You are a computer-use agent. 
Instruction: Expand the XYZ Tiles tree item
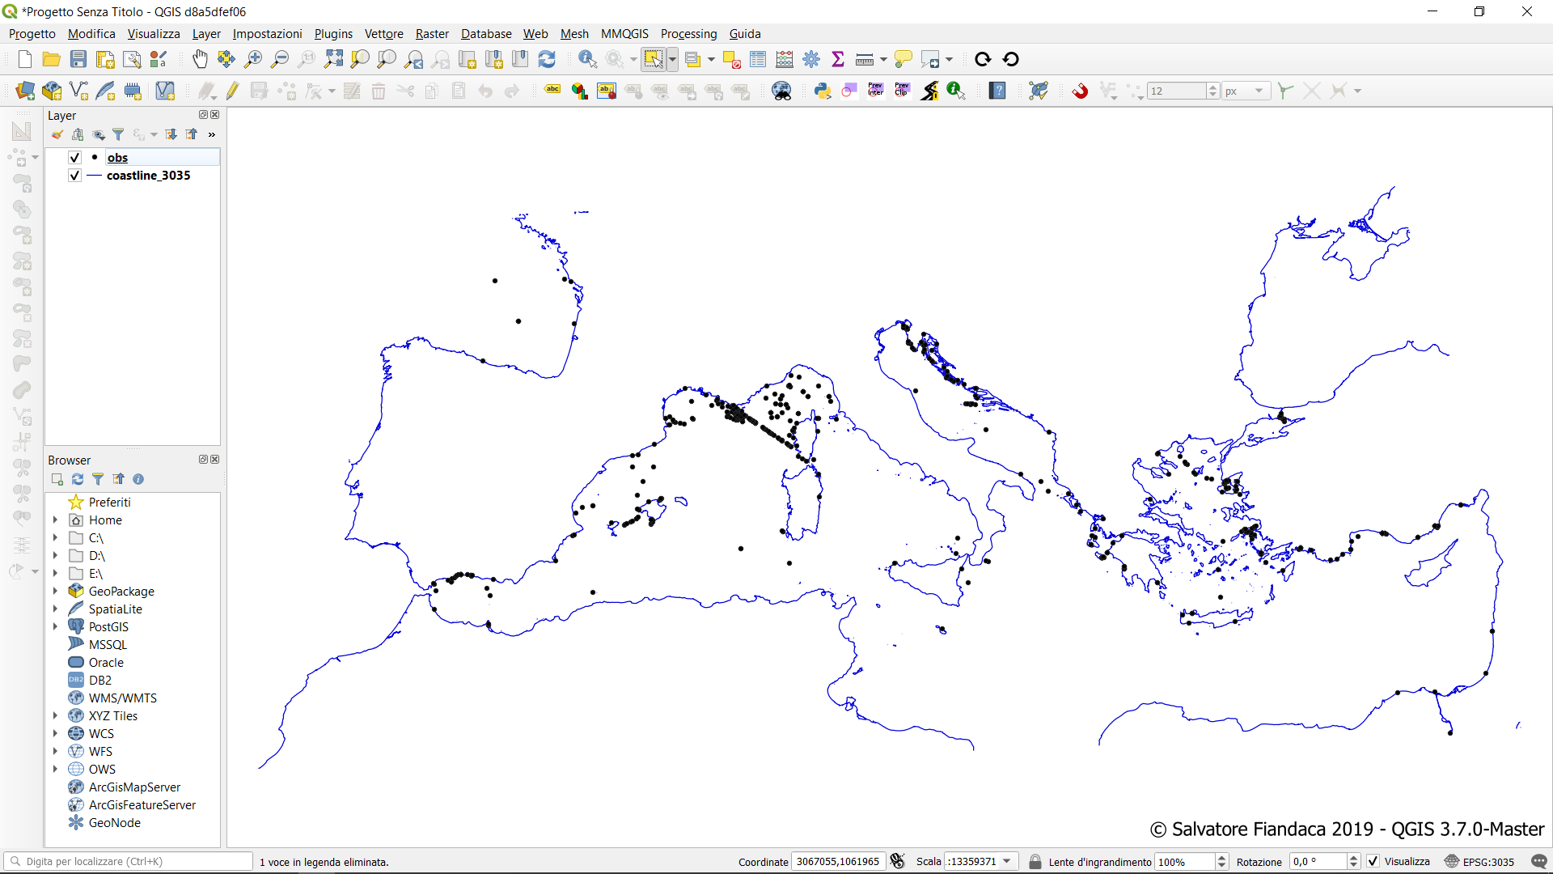tap(55, 716)
